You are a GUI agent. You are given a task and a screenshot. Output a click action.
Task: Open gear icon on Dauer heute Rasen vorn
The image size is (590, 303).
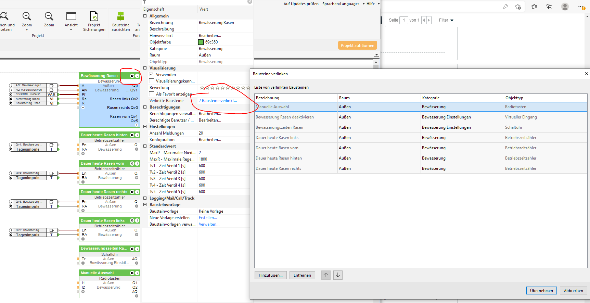(x=132, y=164)
